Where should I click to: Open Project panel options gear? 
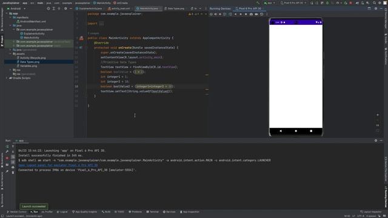[x=65, y=8]
